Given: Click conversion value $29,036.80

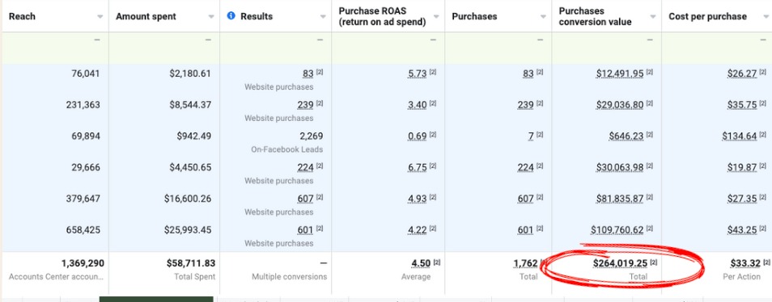Looking at the screenshot, I should click(x=620, y=105).
